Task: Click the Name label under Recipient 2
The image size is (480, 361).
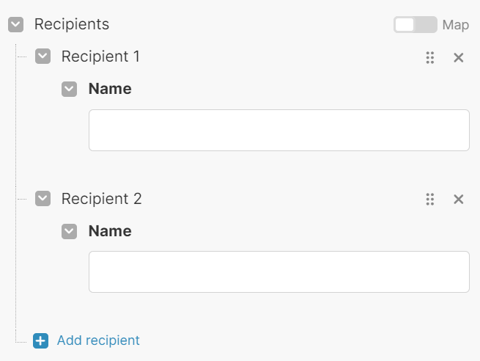Action: 110,231
